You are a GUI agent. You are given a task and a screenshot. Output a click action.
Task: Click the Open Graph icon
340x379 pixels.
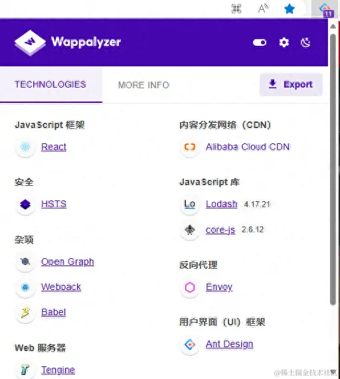(25, 262)
